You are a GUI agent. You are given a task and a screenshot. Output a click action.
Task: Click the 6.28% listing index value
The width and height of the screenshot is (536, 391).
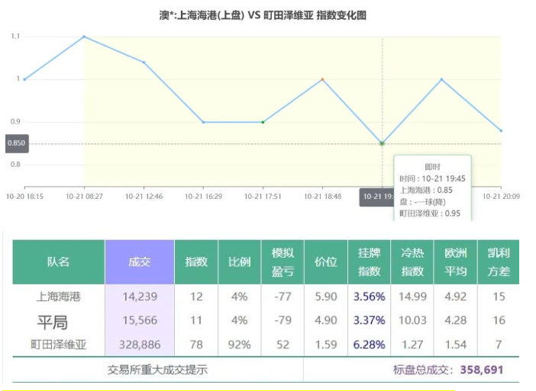pyautogui.click(x=369, y=345)
